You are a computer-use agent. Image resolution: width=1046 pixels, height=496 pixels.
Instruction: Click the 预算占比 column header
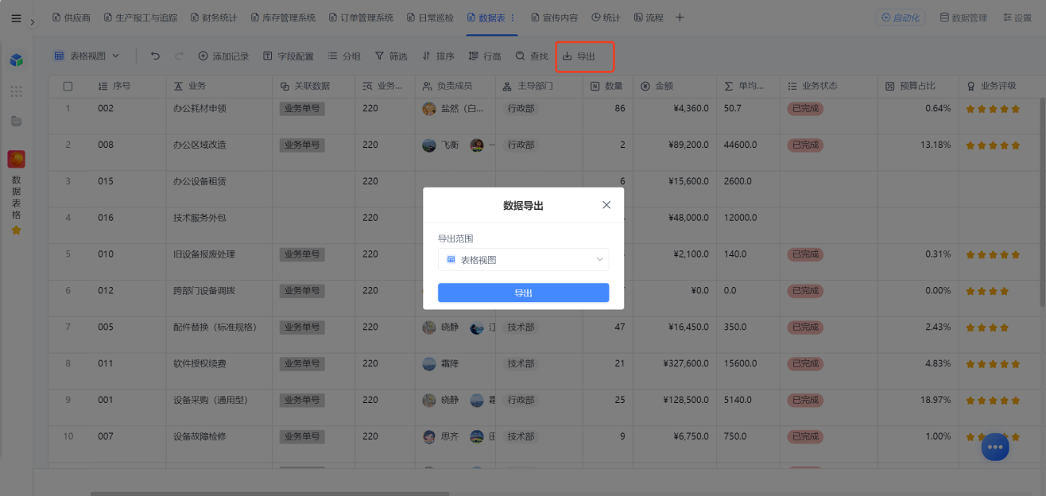[917, 86]
